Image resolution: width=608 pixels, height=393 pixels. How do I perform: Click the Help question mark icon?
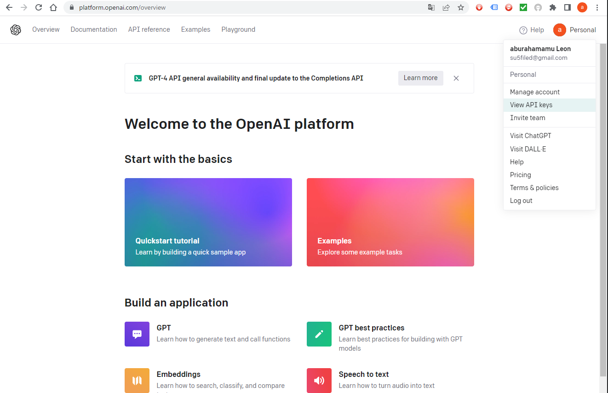523,30
